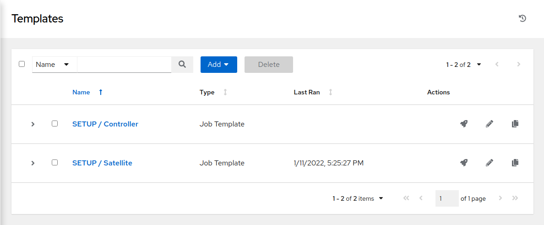Edit SETUP / Satellite with pencil icon
Image resolution: width=544 pixels, height=225 pixels.
(489, 163)
